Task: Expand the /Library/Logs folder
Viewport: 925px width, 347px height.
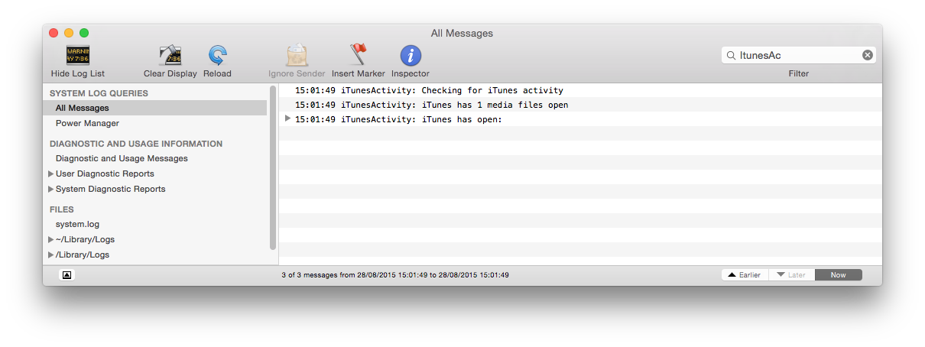Action: coord(51,255)
